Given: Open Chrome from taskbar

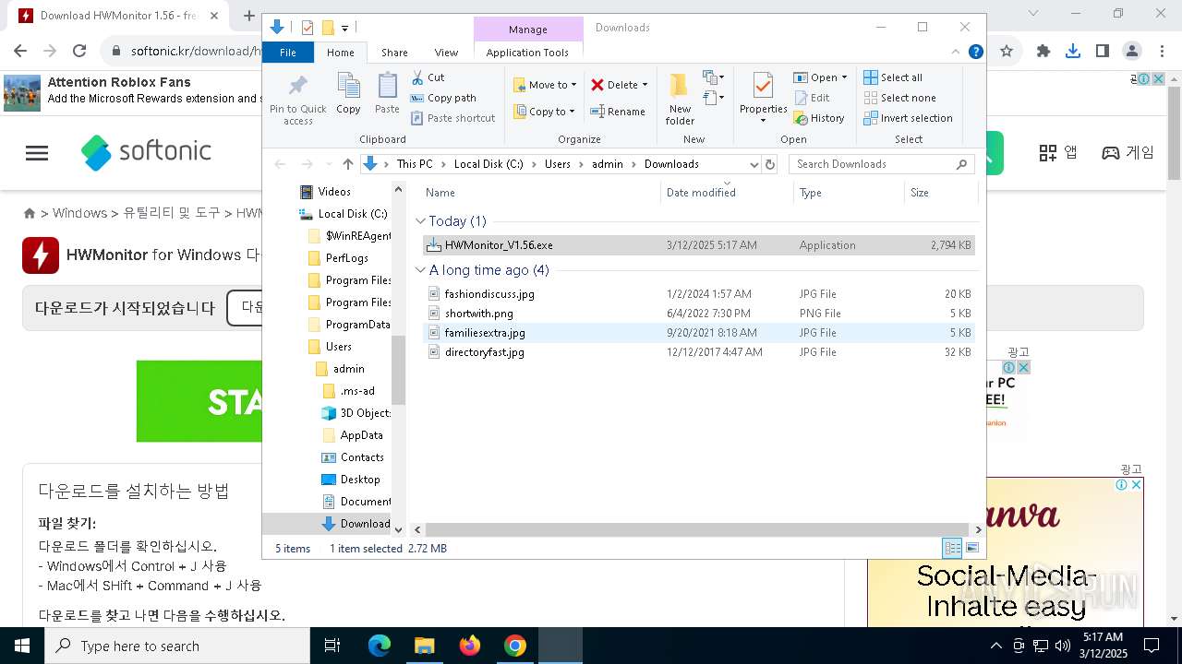Looking at the screenshot, I should (x=515, y=646).
